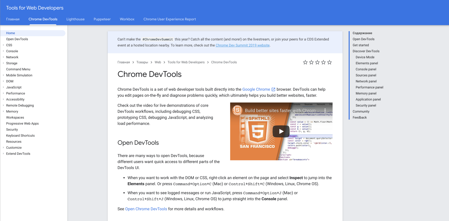The image size is (449, 221).
Task: Jump to Get started in contents
Action: pyautogui.click(x=361, y=45)
